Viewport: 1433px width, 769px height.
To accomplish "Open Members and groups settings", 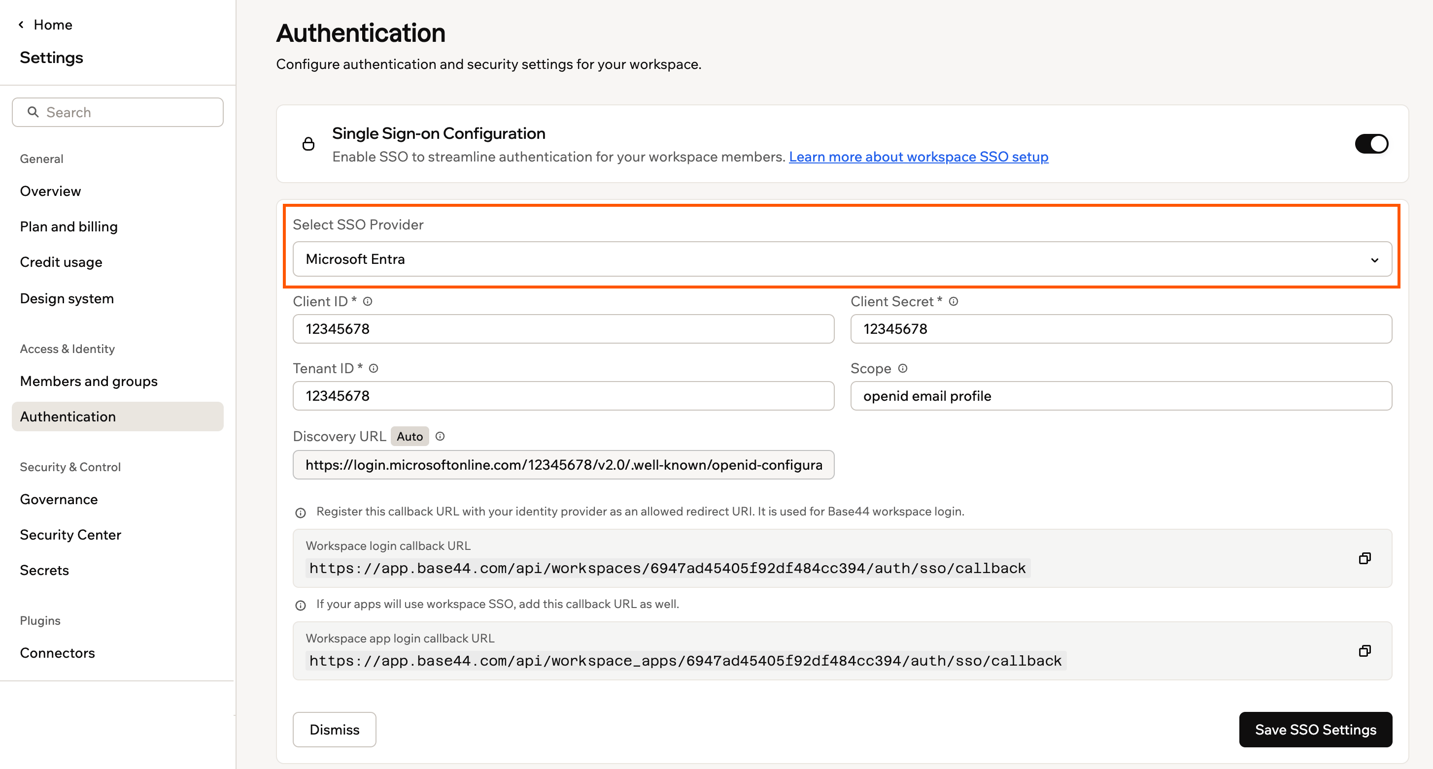I will [89, 381].
